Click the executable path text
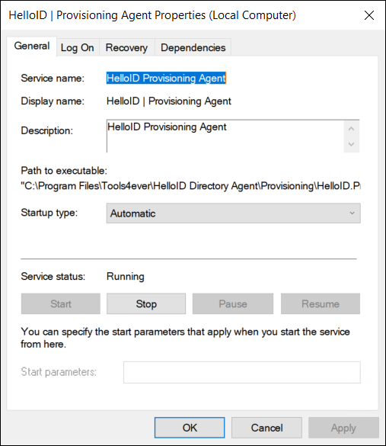386x446 pixels. 190,186
